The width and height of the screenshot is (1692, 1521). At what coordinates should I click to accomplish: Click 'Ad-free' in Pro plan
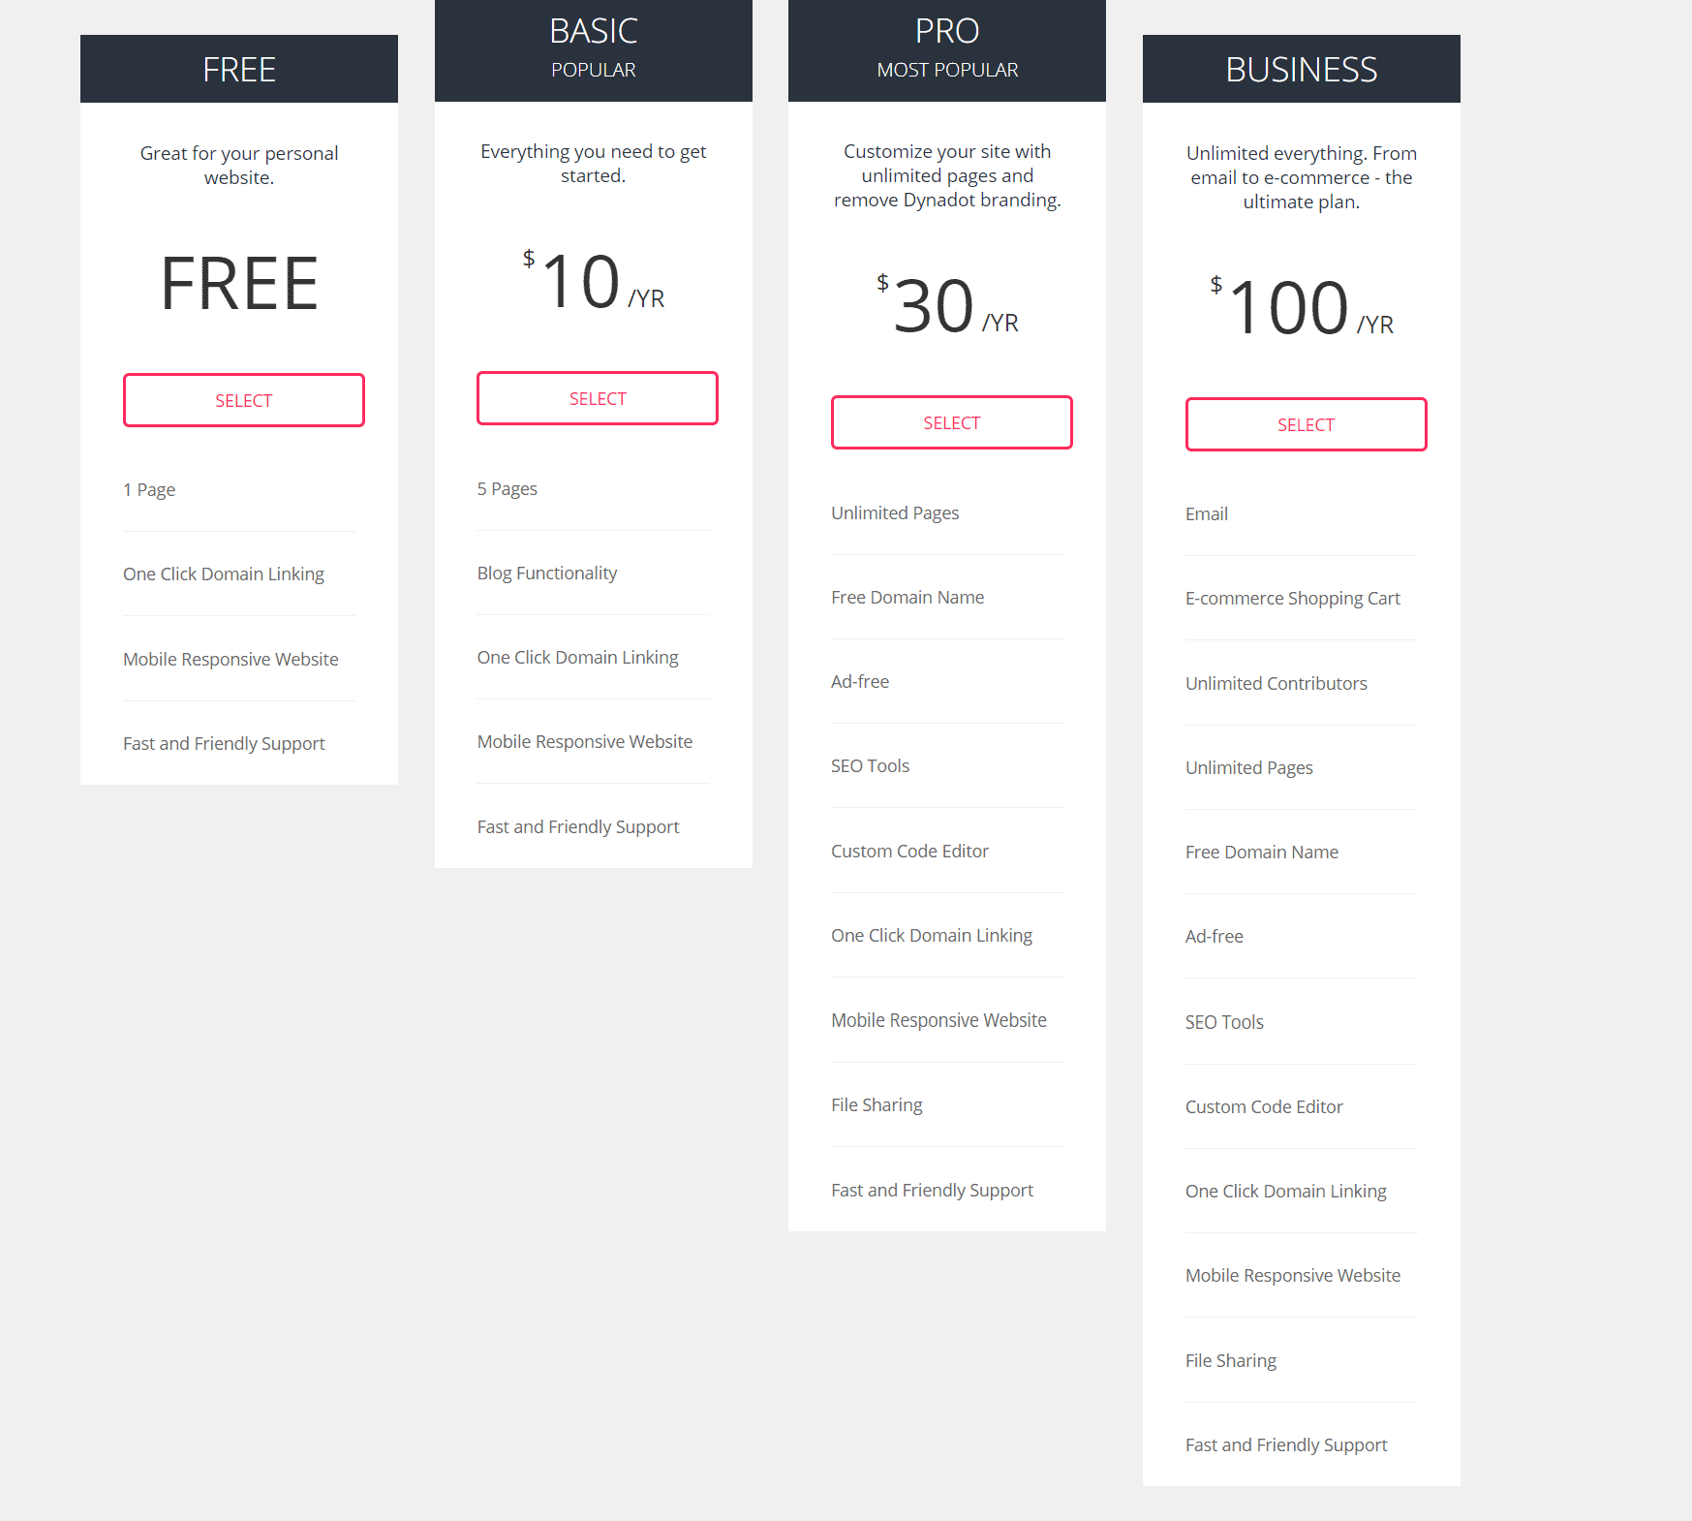point(860,681)
